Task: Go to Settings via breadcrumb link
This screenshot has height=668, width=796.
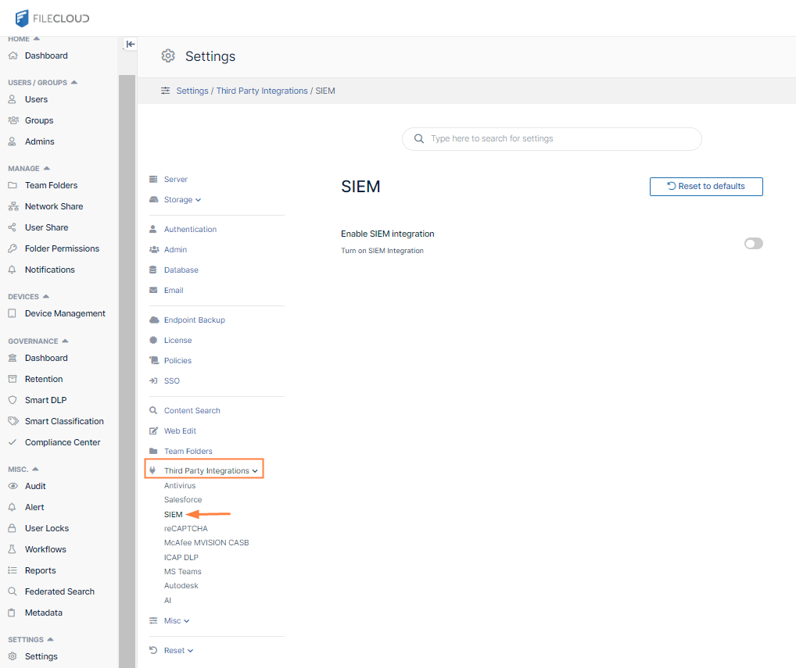Action: [x=192, y=91]
